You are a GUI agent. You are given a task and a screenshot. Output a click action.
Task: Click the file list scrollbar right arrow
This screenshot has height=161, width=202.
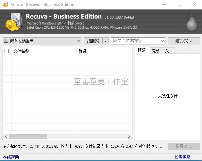coord(129,137)
